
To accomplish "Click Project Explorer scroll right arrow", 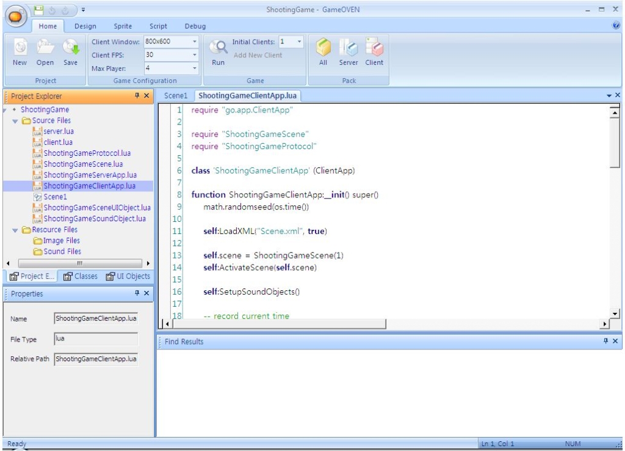I will pos(148,263).
